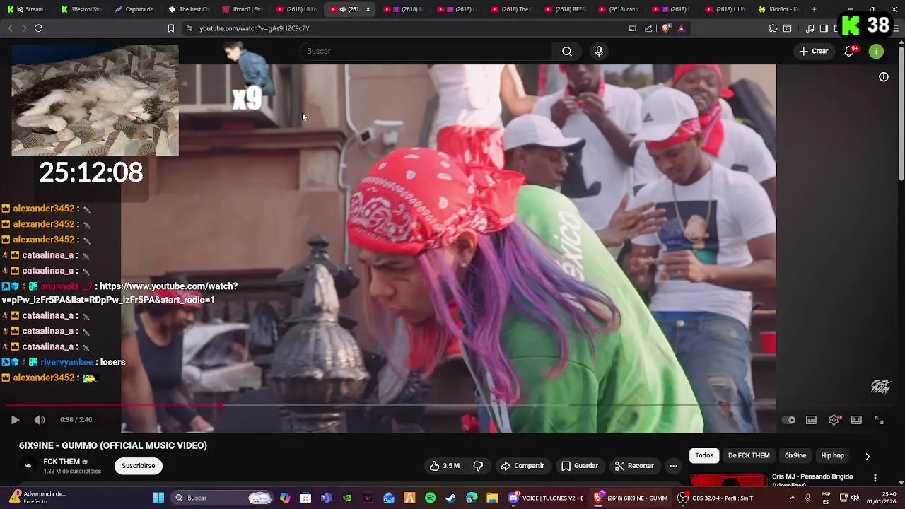Reload the page in browser

pos(38,28)
